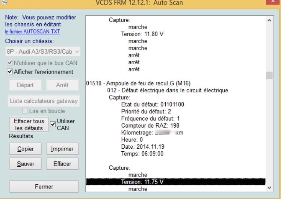
Task: Open Liste calculateurs gateway
Action: click(x=44, y=101)
